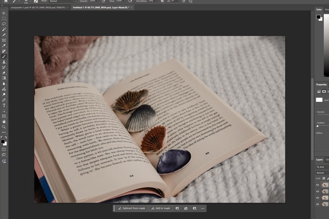Screen dimensions: 329x219
Task: Select the Dodge tool
Action: (4, 95)
